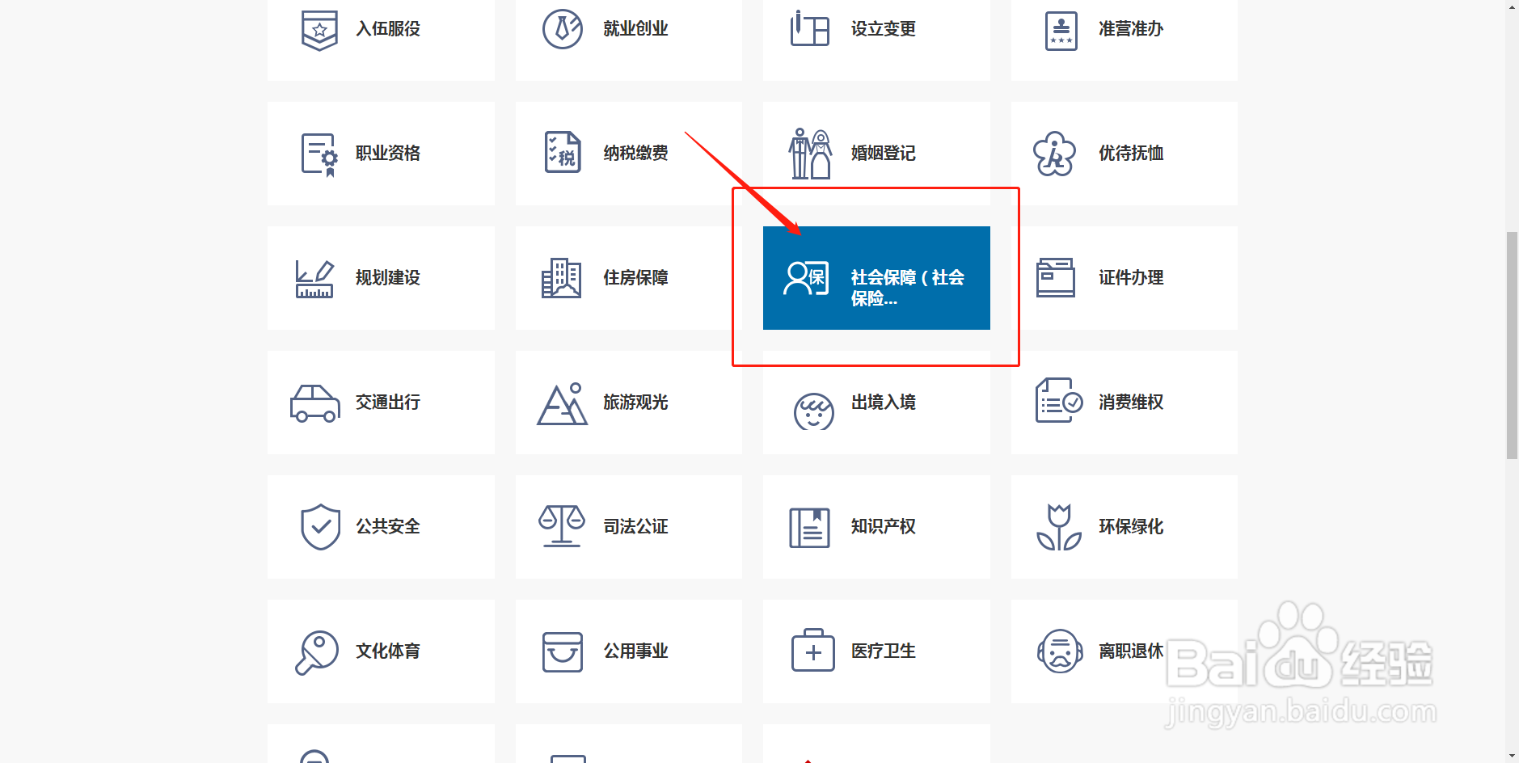Select the 社会保障（社会保险）highlighted service
1519x763 pixels.
876,277
